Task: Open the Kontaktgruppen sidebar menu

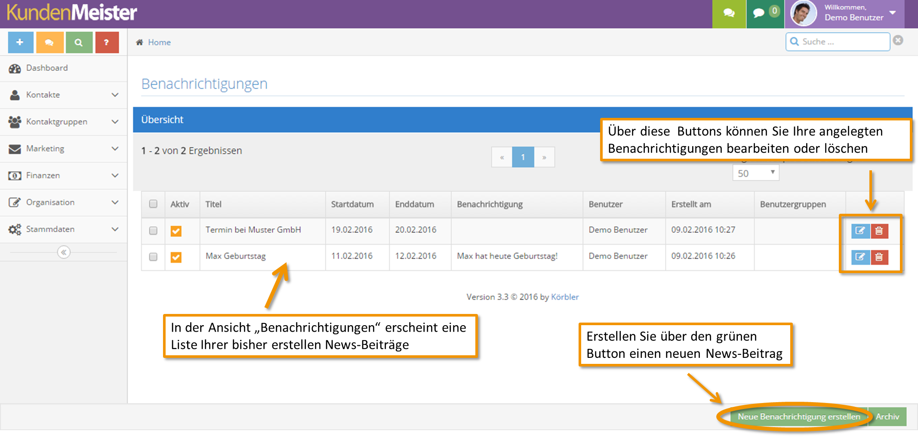Action: tap(64, 122)
